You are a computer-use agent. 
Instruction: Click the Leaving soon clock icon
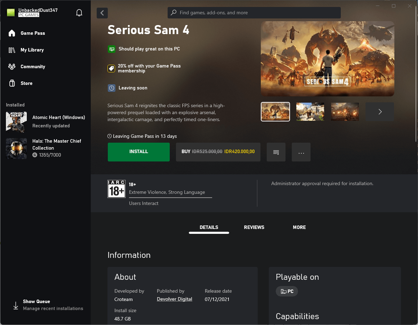(x=111, y=88)
